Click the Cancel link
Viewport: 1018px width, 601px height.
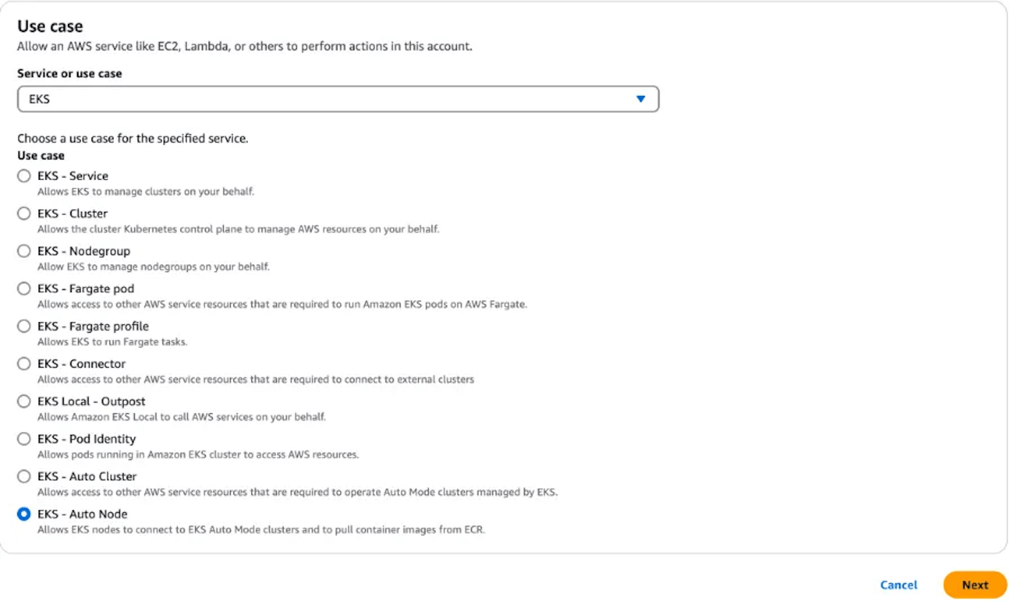[899, 585]
